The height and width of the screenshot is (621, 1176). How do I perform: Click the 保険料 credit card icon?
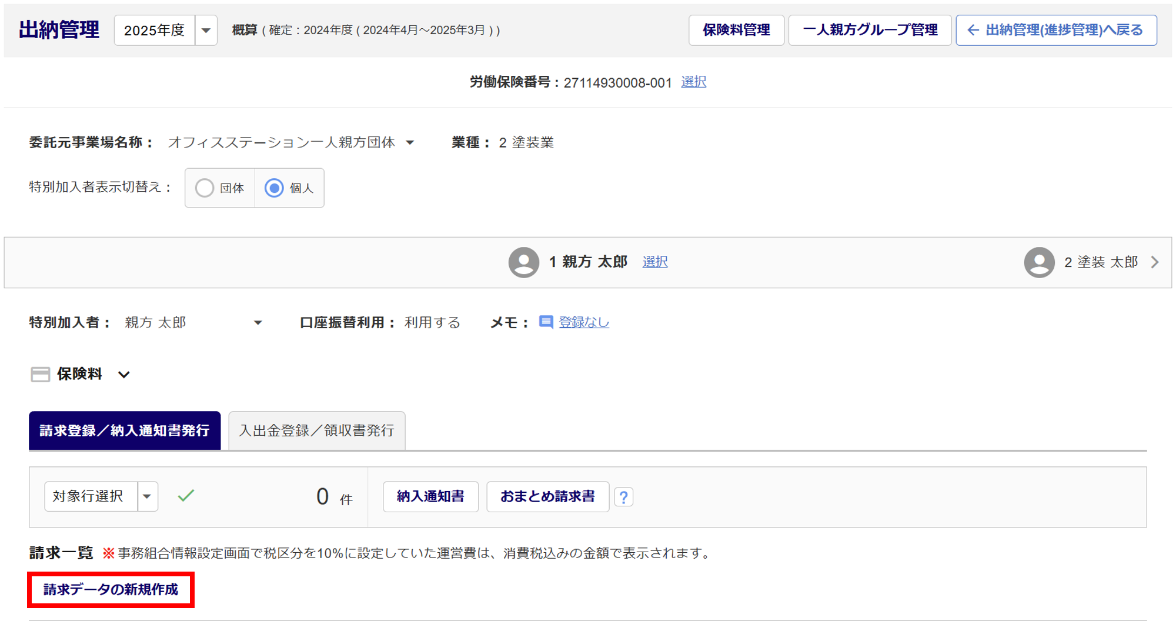40,375
